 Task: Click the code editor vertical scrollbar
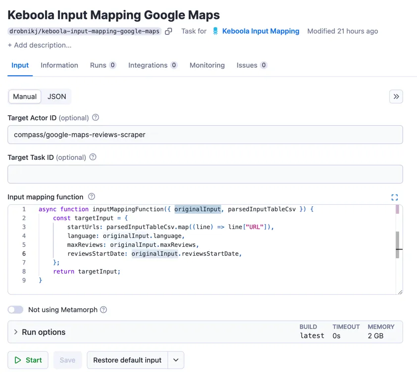(x=397, y=244)
